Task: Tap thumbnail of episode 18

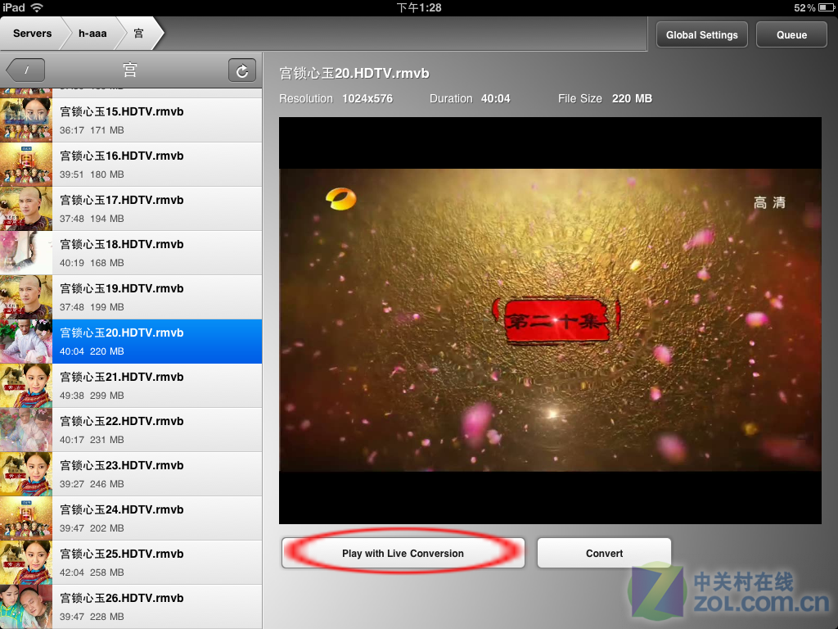Action: click(x=26, y=253)
